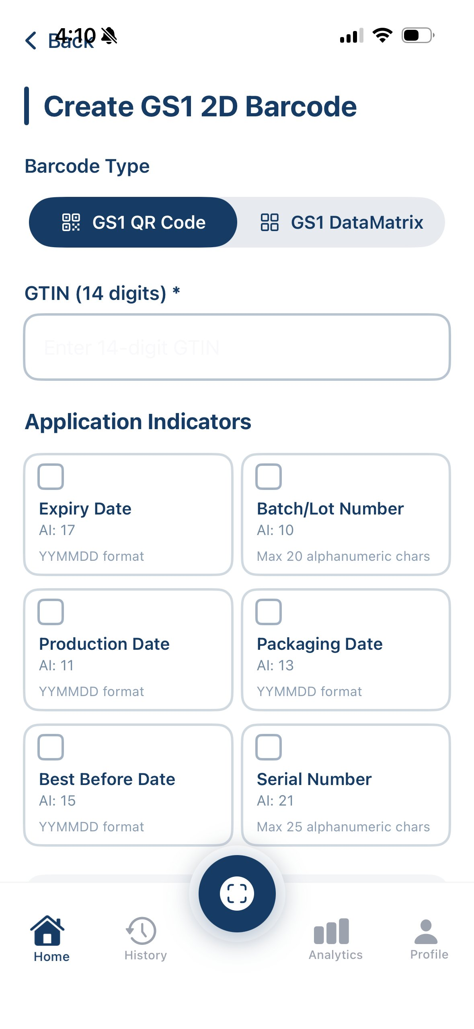This screenshot has height=1029, width=474.
Task: Open the Analytics tab label
Action: 336,955
